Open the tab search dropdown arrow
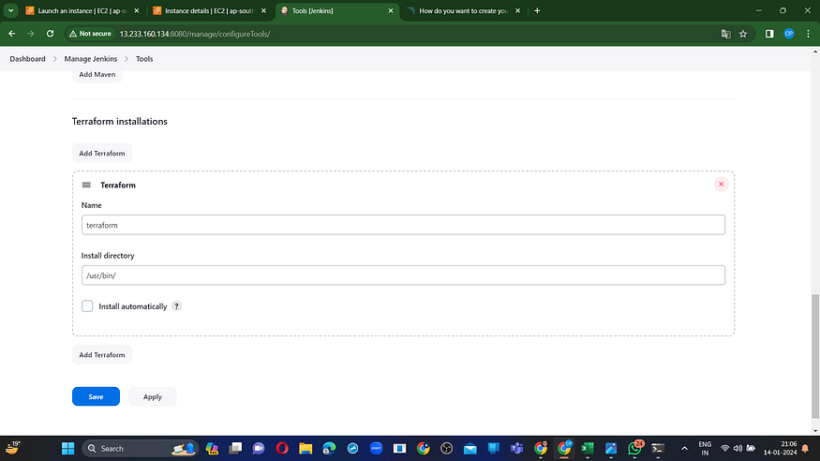 pyautogui.click(x=10, y=10)
